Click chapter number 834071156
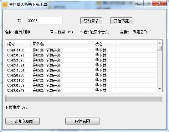 point(16,50)
